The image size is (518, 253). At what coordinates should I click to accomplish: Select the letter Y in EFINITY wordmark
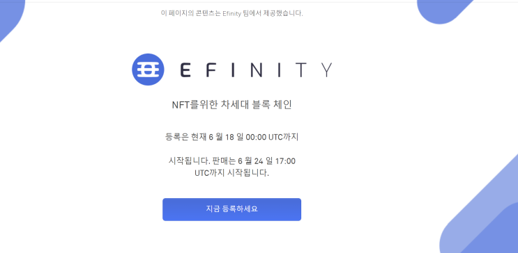(x=326, y=70)
